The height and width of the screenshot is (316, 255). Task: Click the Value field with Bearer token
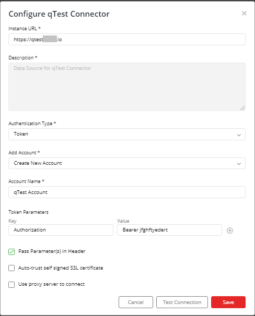(x=169, y=230)
